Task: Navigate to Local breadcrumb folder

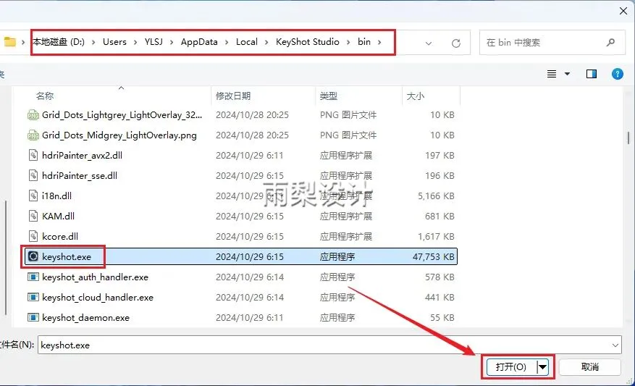Action: 247,42
